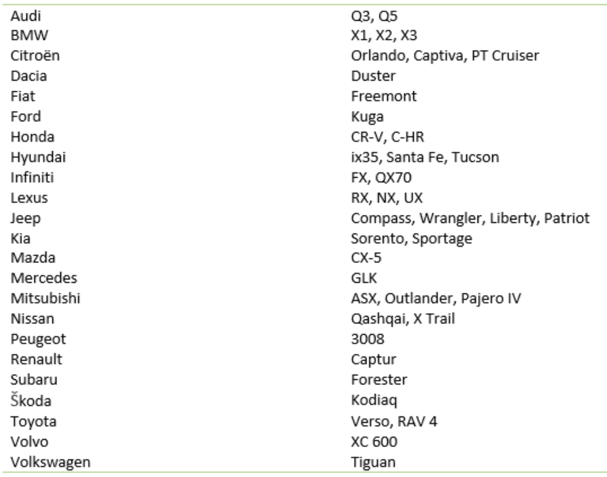The height and width of the screenshot is (477, 607).
Task: Select the Tiguan model cell
Action: [x=373, y=462]
